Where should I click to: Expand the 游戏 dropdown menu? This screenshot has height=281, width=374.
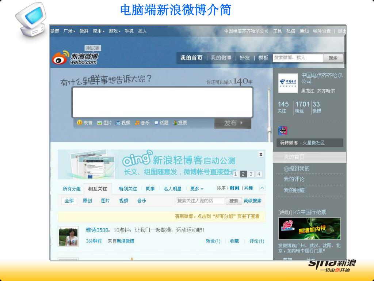(115, 31)
